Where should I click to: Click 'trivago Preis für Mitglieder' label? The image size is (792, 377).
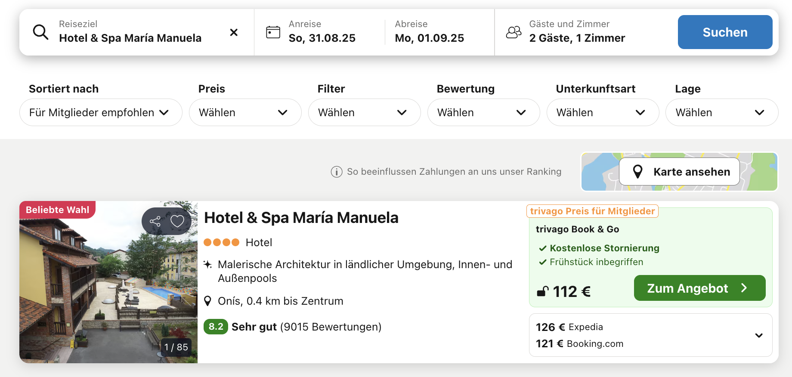[x=592, y=211]
